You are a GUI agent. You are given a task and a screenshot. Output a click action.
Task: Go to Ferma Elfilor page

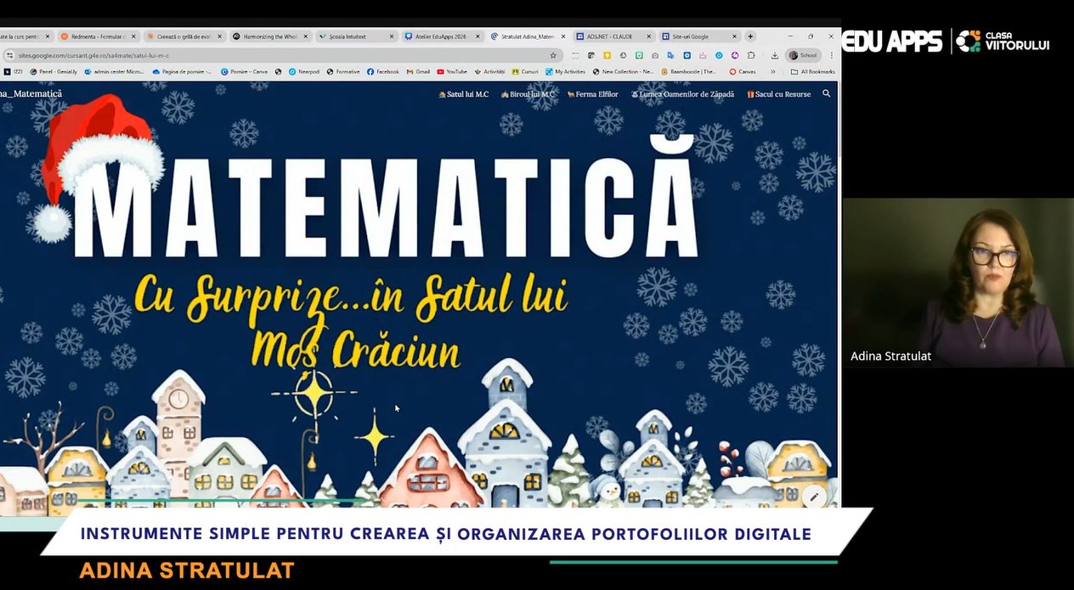593,94
